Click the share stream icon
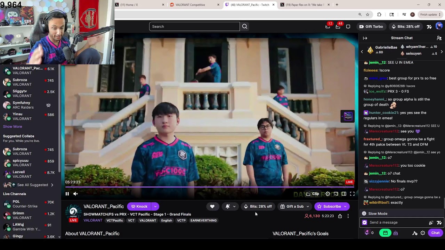The image size is (445, 250). coord(340,216)
